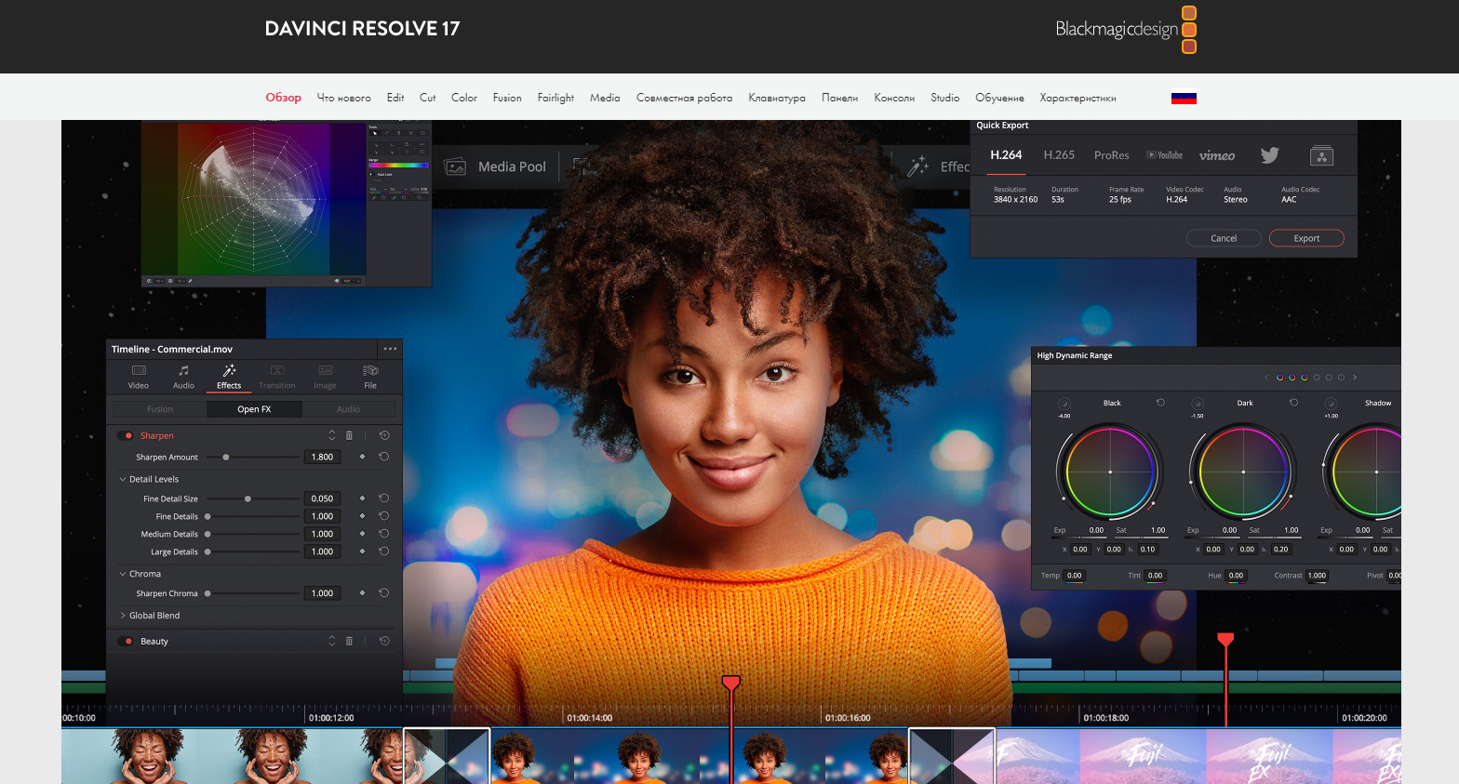This screenshot has height=784, width=1459.
Task: Delete the Sharpen effect with trash icon
Action: [349, 435]
